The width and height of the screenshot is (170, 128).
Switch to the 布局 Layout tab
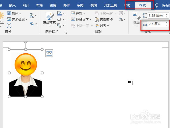pyautogui.click(x=40, y=5)
